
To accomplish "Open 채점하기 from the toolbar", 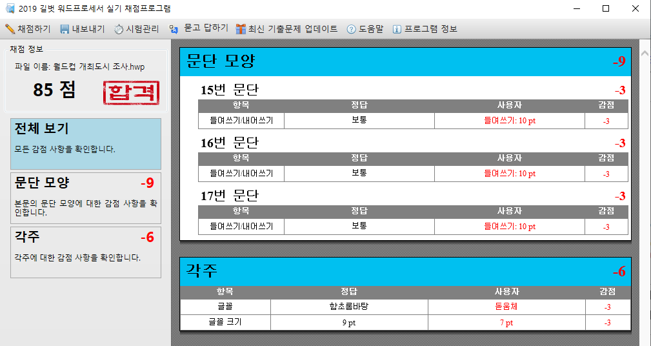I will pyautogui.click(x=28, y=29).
